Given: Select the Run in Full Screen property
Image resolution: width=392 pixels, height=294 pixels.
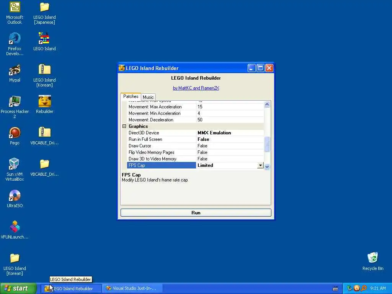Looking at the screenshot, I should [196, 139].
